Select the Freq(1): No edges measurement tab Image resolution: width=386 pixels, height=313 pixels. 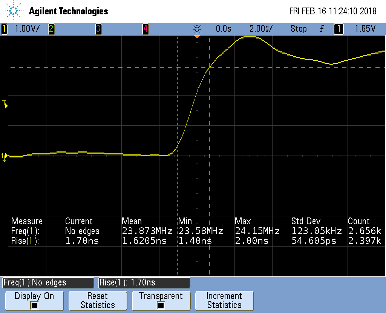(48, 282)
